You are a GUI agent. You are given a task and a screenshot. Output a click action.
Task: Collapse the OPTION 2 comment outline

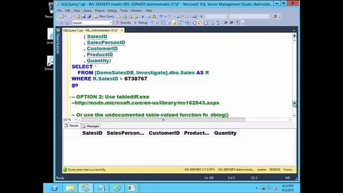coord(70,96)
